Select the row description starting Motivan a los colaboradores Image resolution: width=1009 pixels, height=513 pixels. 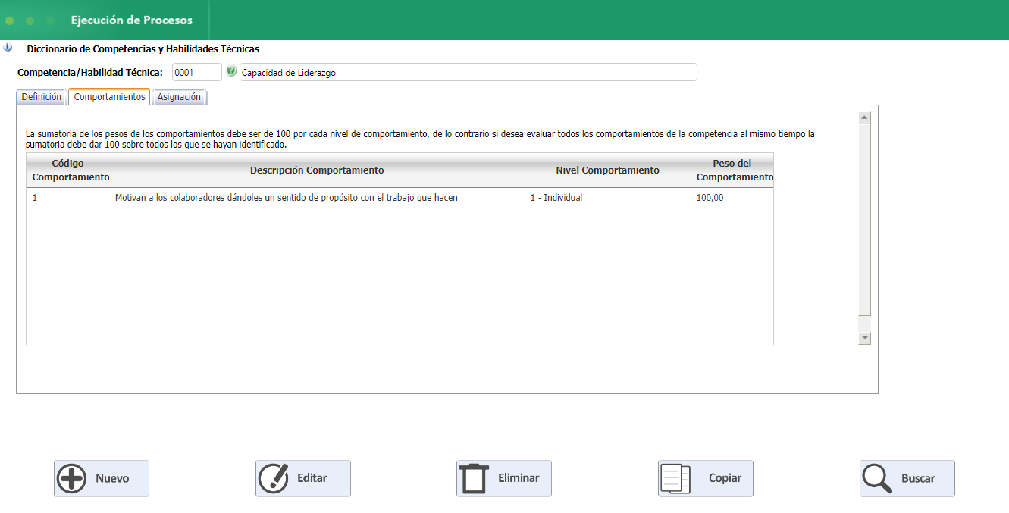coord(287,198)
